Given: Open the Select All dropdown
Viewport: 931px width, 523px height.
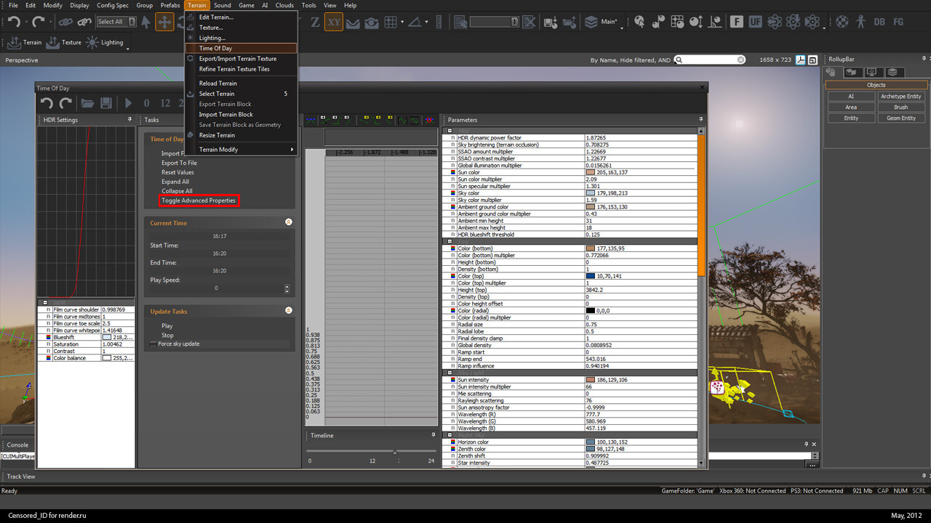Looking at the screenshot, I should [116, 22].
